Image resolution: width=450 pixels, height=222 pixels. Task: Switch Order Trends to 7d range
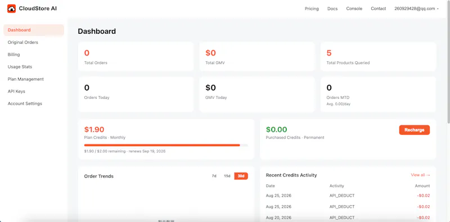click(214, 176)
